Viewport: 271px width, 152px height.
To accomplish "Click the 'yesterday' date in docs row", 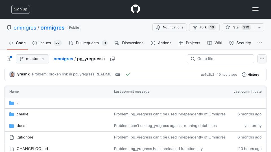I will [253, 126].
